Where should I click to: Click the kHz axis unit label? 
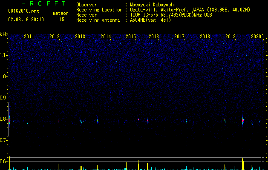(x=4, y=34)
